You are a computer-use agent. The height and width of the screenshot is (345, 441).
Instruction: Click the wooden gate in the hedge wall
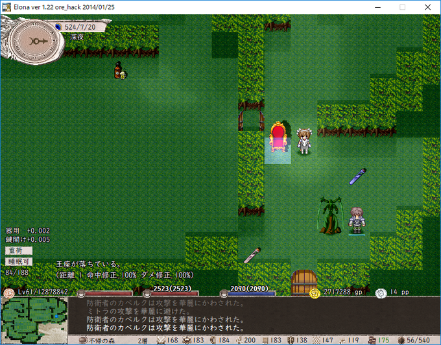tap(251, 121)
